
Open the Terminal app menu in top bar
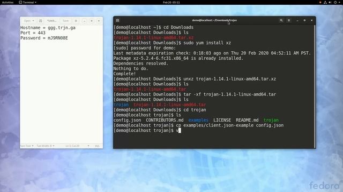coord(28,2)
